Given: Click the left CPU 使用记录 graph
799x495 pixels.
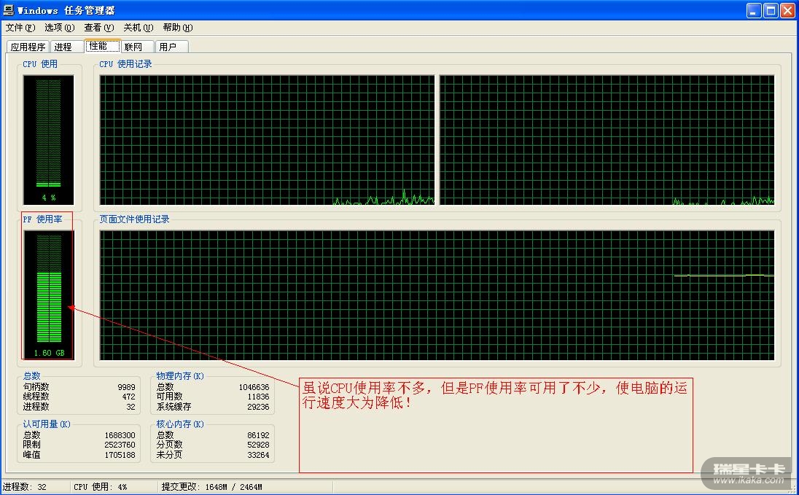Looking at the screenshot, I should (267, 140).
